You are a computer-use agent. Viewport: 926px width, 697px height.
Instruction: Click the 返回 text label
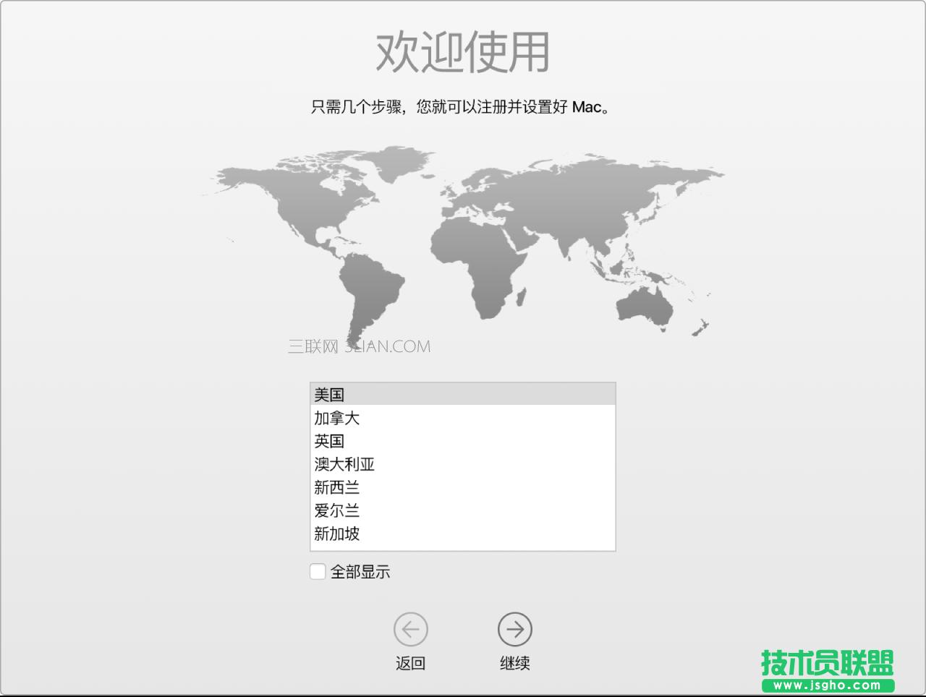410,663
